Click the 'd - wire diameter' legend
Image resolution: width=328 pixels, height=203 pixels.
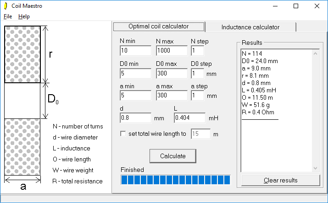(x=75, y=137)
